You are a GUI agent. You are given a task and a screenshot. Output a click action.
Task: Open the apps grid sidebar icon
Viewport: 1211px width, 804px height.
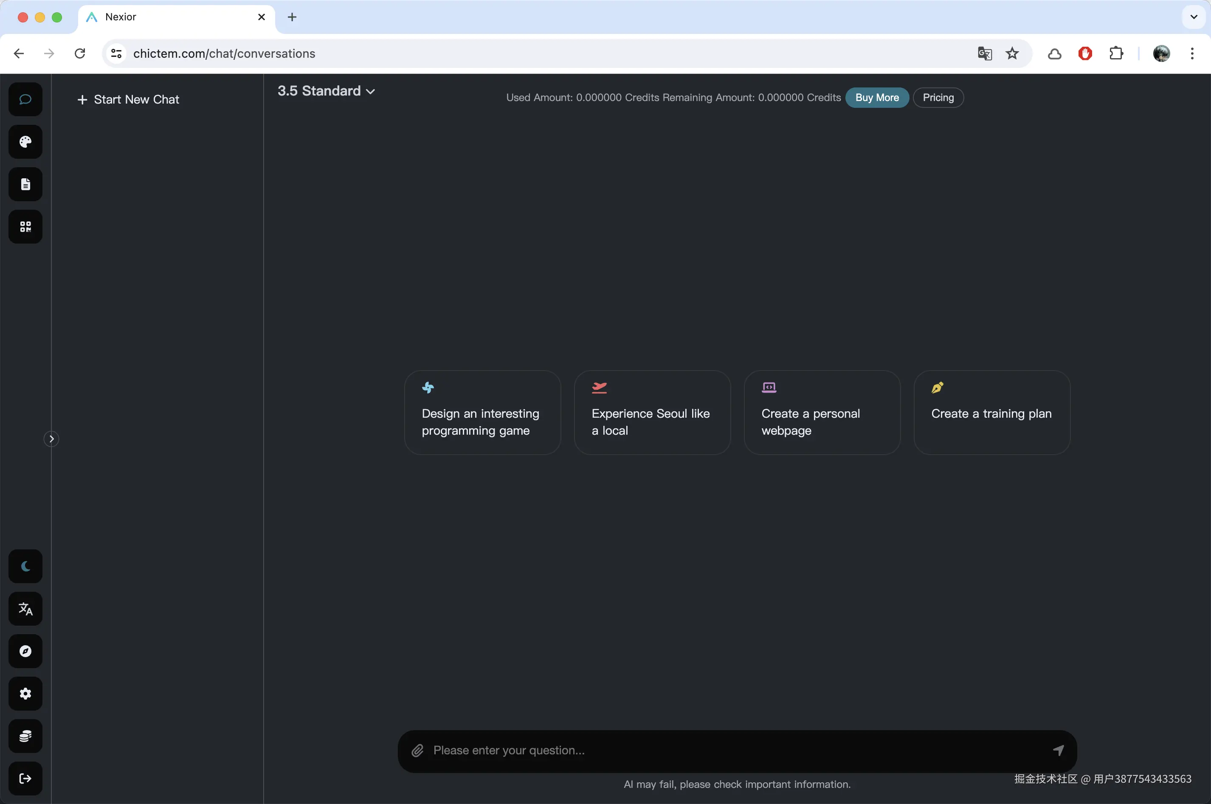coord(25,227)
